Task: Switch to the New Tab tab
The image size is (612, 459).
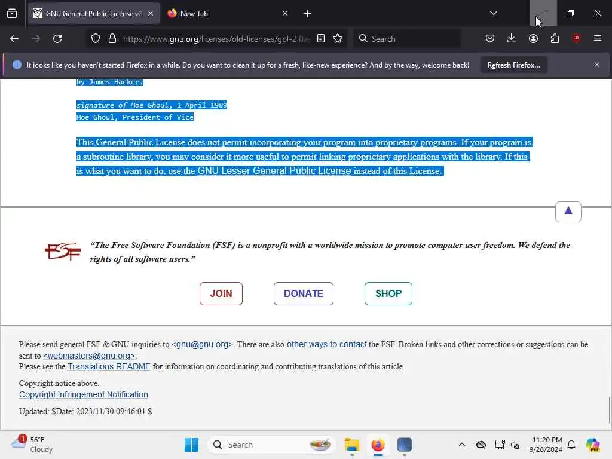Action: 228,14
